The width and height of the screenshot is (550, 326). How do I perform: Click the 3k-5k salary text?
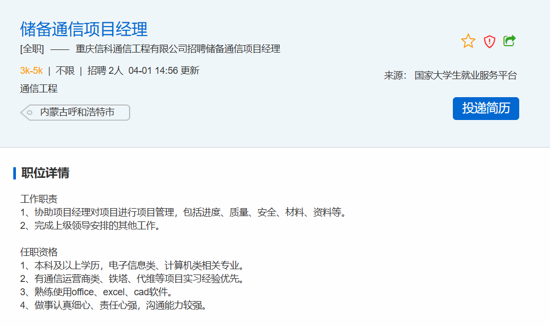31,71
